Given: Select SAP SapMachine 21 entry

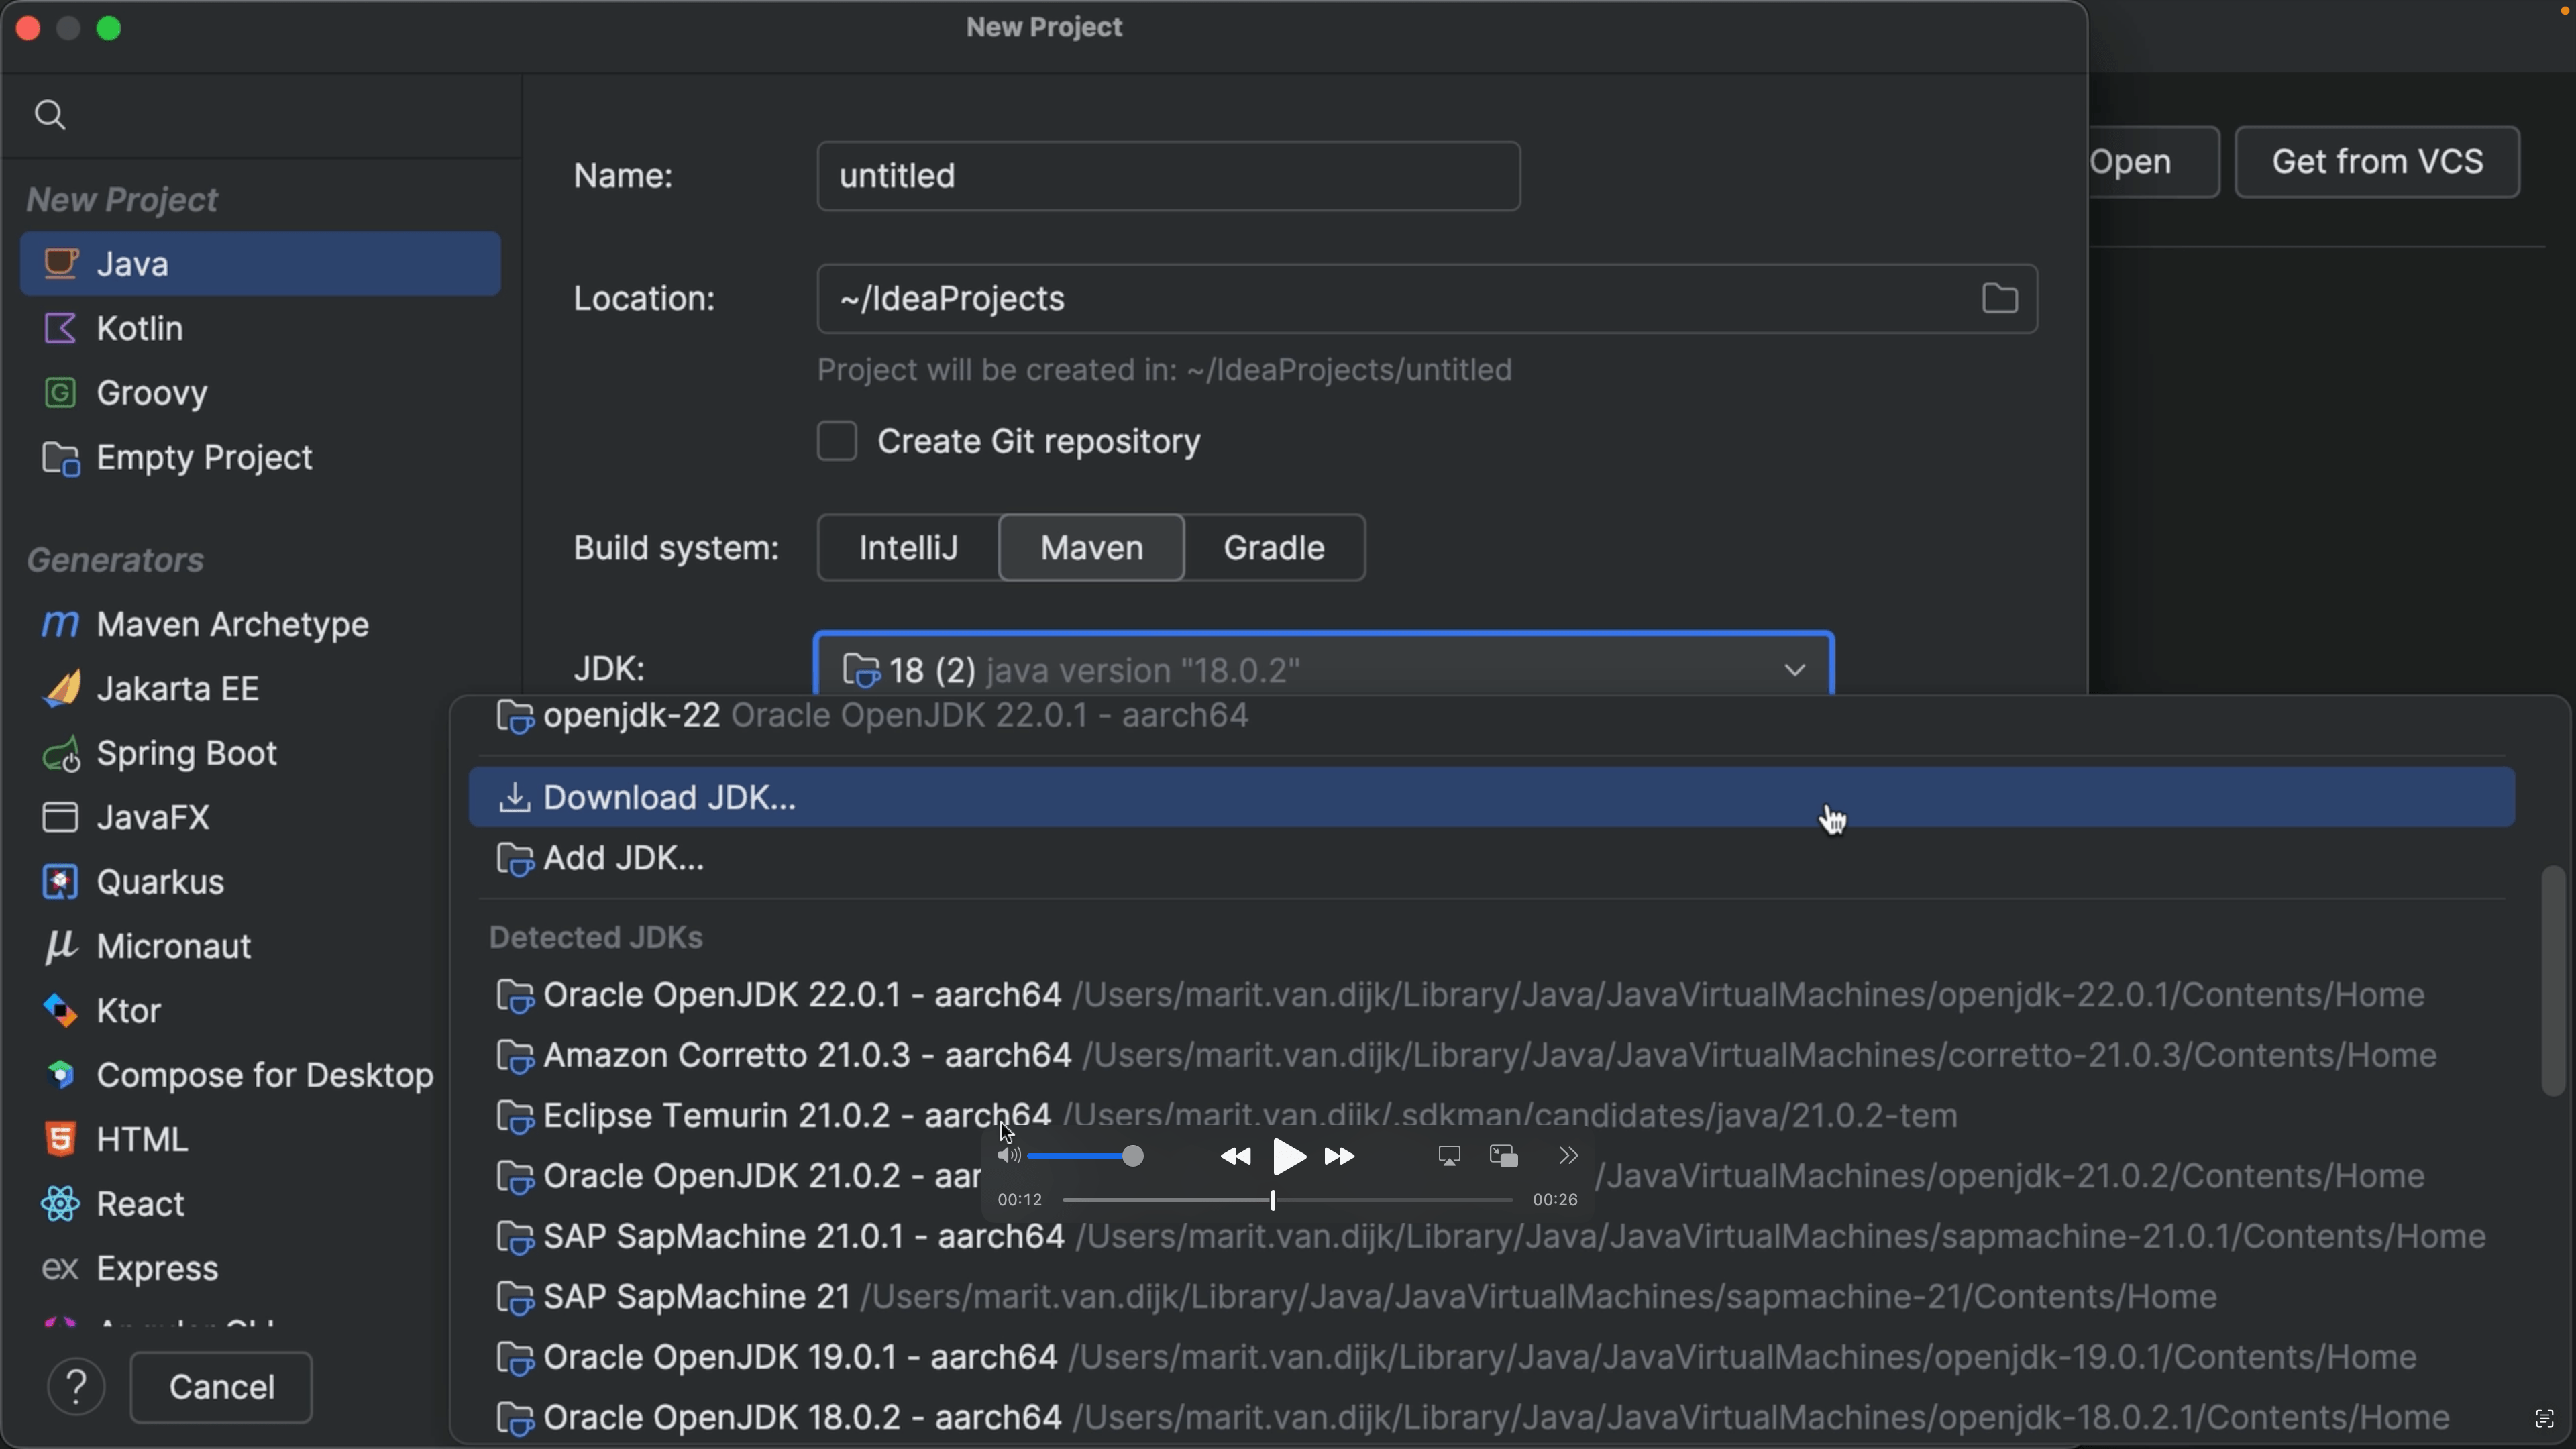Looking at the screenshot, I should (x=1491, y=1296).
